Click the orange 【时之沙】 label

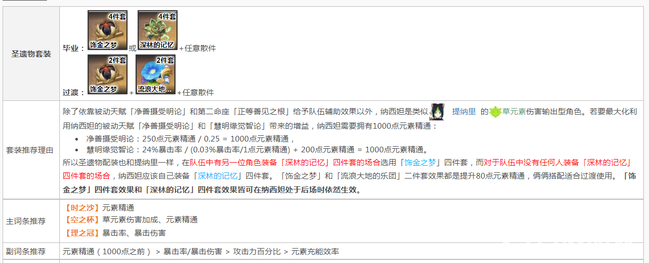[81, 207]
